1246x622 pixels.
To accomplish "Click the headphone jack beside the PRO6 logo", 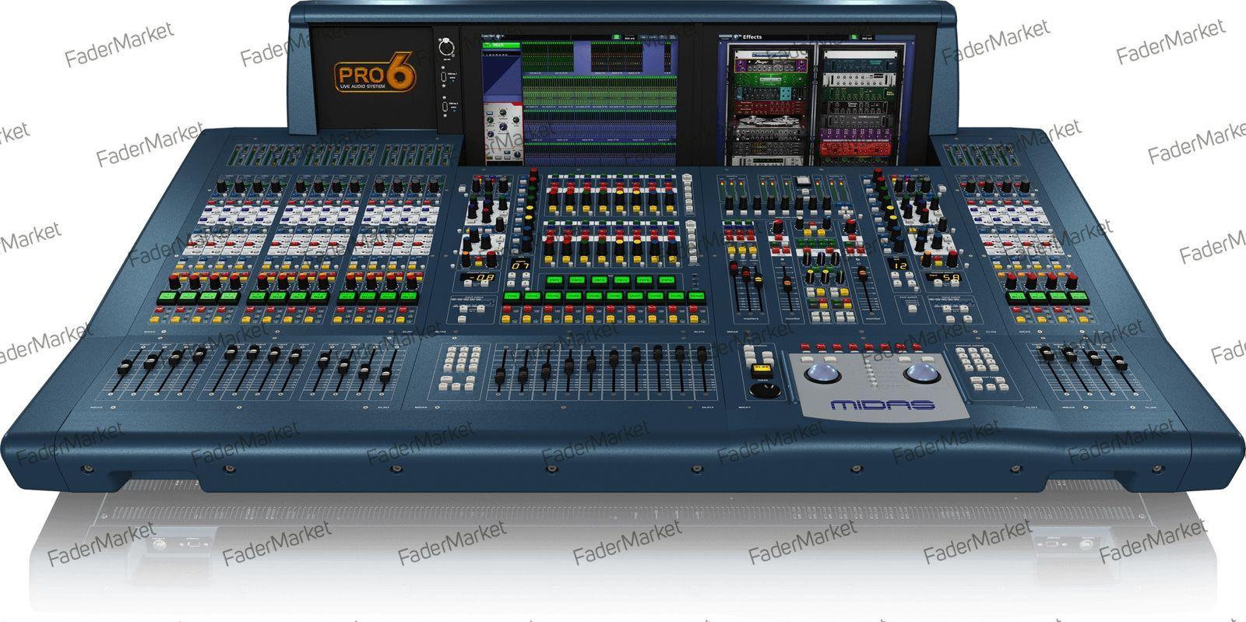I will 447,48.
